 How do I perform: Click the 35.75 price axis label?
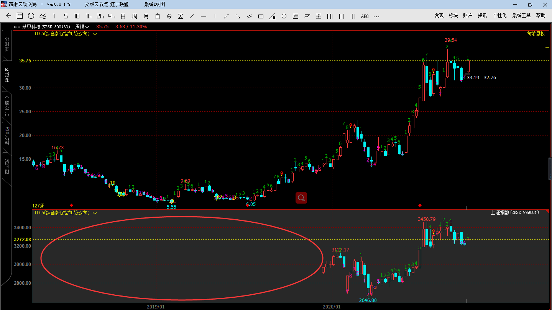coord(25,60)
